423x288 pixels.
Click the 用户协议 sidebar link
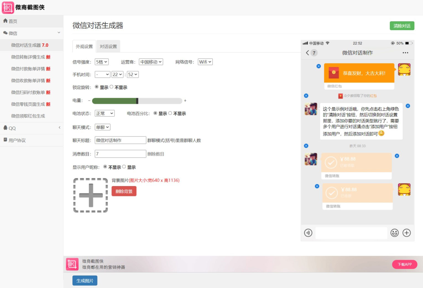17,140
